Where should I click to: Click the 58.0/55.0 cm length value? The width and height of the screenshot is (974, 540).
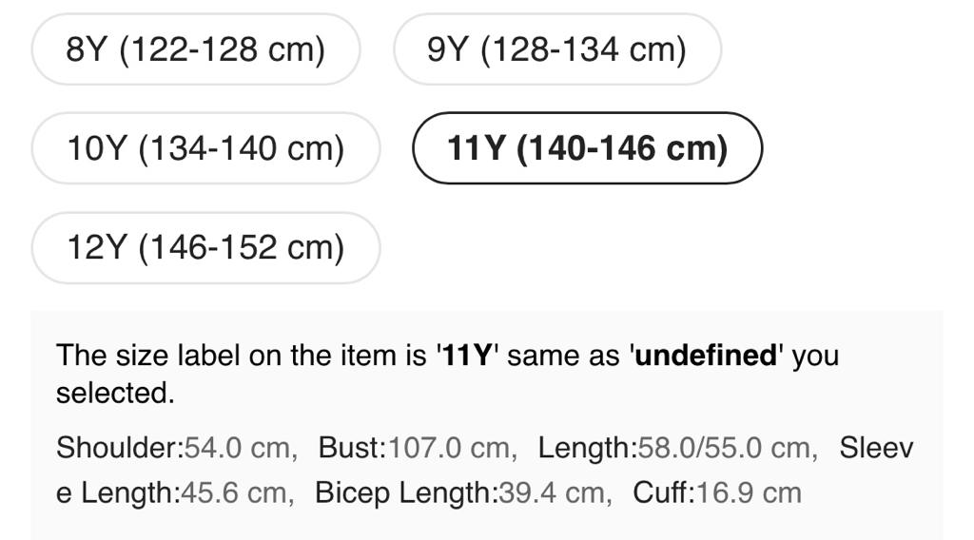[x=726, y=448]
